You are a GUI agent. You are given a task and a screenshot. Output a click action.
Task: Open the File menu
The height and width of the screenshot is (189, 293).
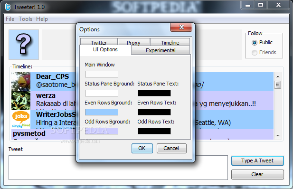coord(10,19)
